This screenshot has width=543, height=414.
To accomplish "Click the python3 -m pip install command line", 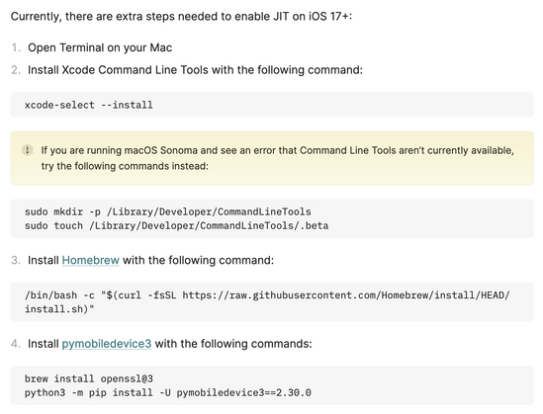I will tap(168, 393).
